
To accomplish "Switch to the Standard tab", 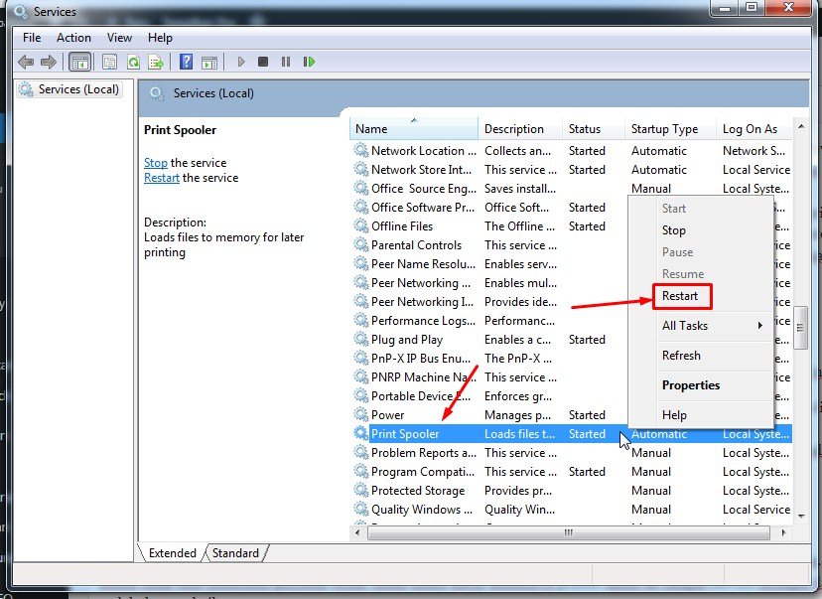I will click(235, 553).
